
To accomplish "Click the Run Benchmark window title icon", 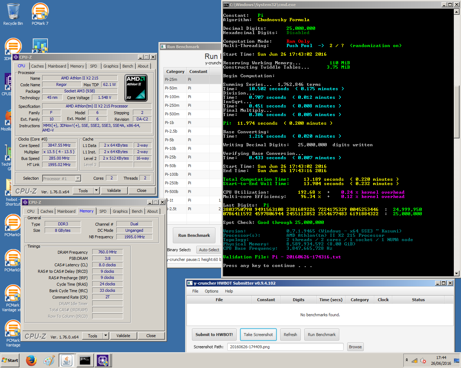I will click(x=163, y=47).
